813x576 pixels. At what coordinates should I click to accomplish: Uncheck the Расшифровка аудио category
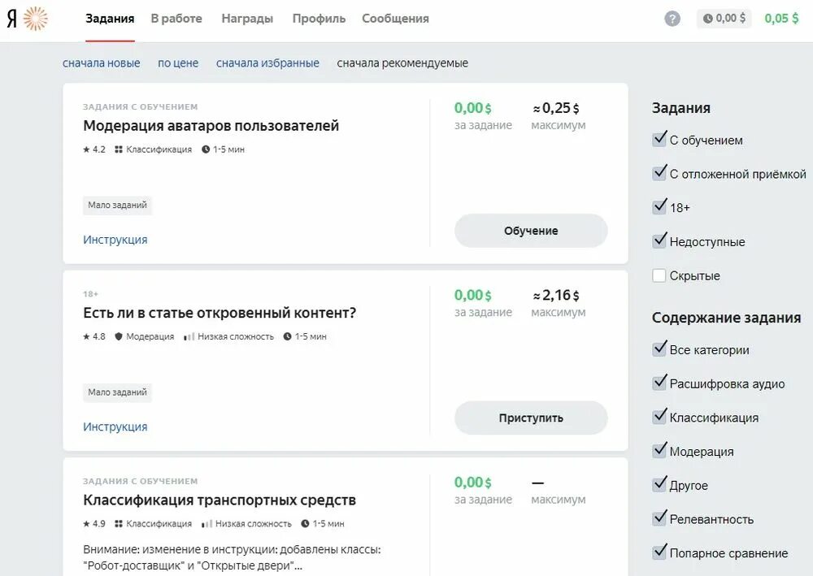(x=659, y=383)
